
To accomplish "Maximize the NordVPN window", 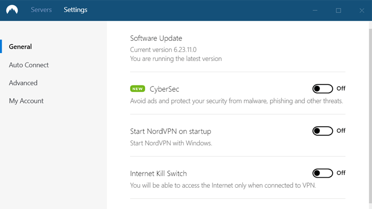I will [x=339, y=11].
